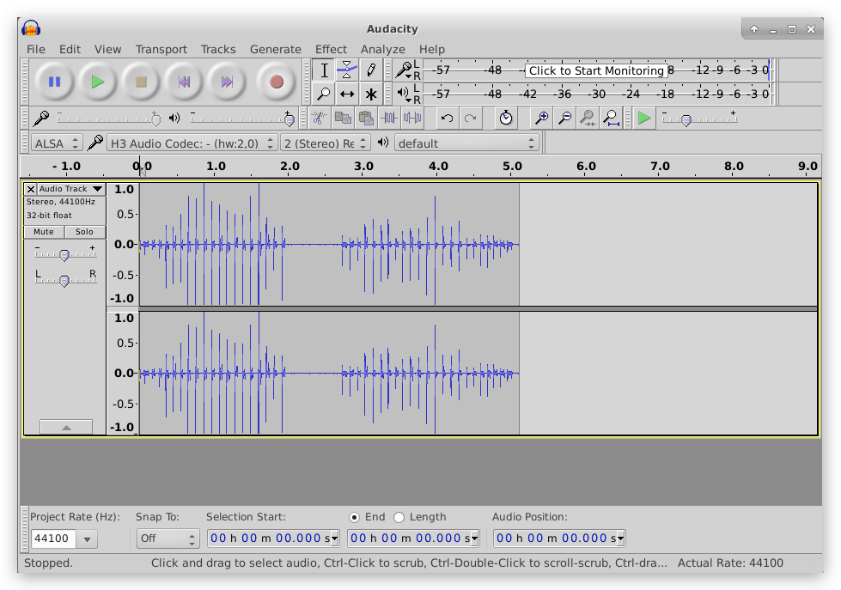Collapse the track with the up arrow
The width and height of the screenshot is (841, 590).
click(x=66, y=428)
